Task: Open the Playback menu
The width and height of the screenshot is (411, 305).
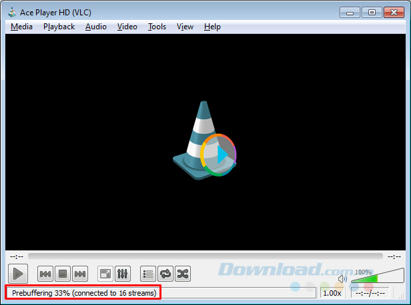Action: 59,27
